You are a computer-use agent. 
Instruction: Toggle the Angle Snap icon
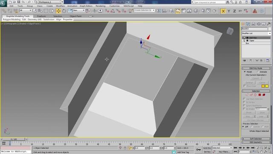pyautogui.click(x=113, y=11)
